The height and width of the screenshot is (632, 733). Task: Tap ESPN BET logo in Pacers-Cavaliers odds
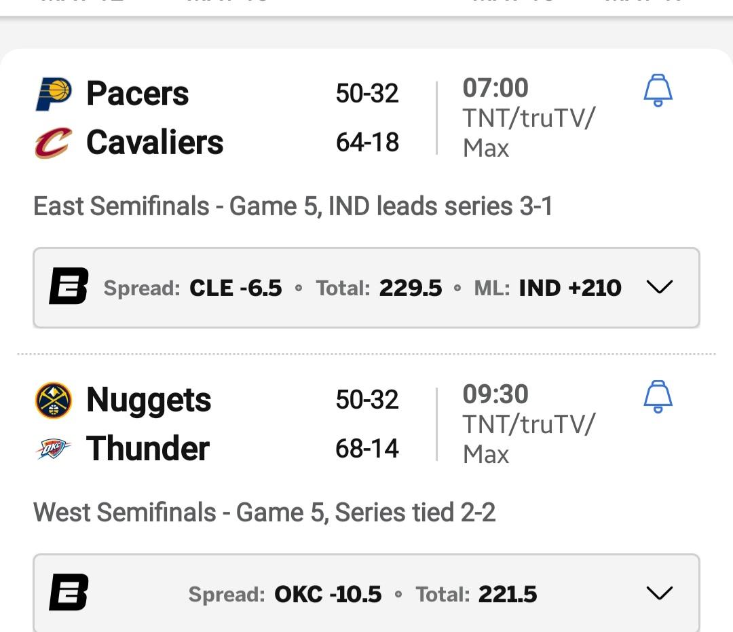69,286
